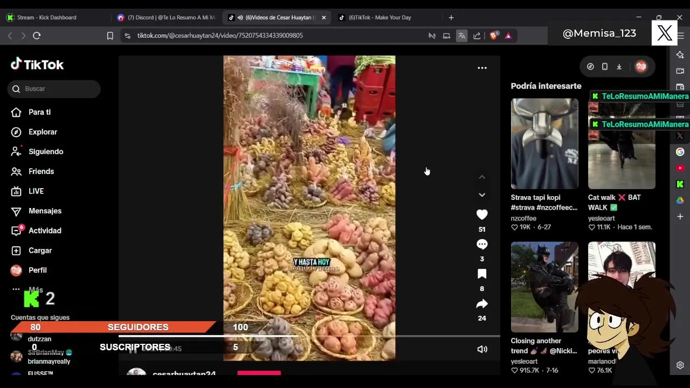Open sidebar settings gear icon
Image resolution: width=690 pixels, height=388 pixels.
[680, 365]
